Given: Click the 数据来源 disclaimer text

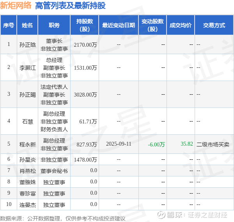Looking at the screenshot, I should click(x=63, y=218).
